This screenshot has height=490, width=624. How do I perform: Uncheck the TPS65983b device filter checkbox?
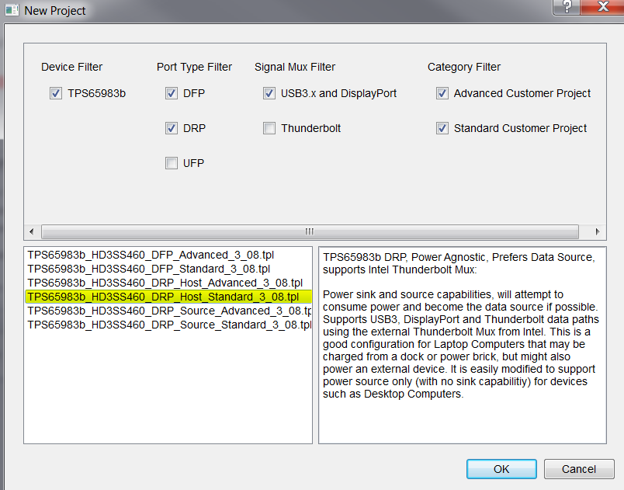point(56,93)
